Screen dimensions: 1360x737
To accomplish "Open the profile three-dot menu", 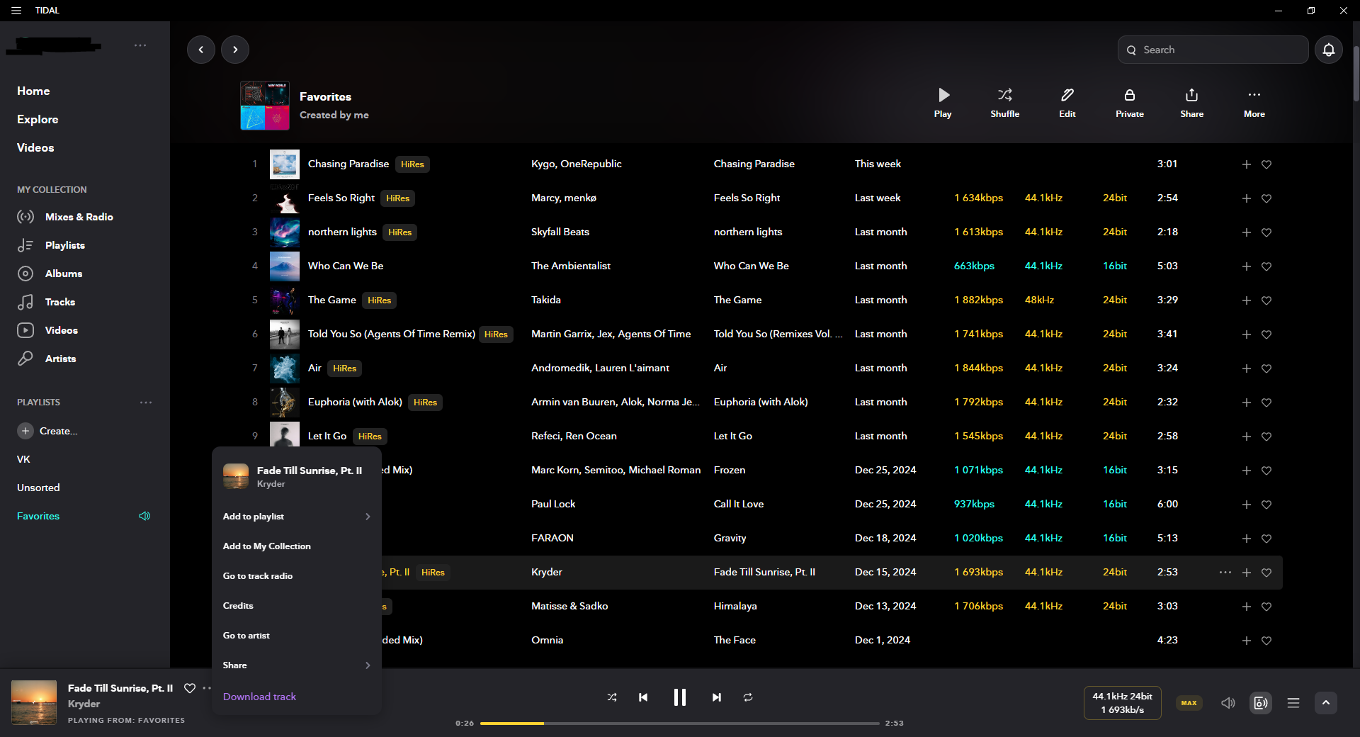I will coord(140,45).
